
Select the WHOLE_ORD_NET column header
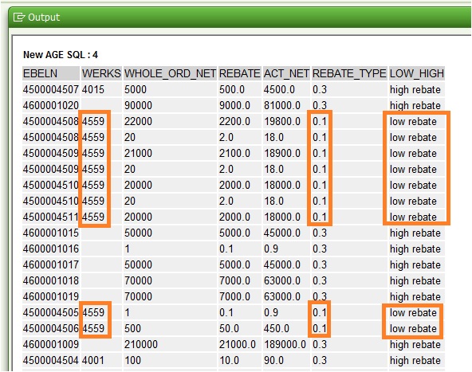point(170,73)
